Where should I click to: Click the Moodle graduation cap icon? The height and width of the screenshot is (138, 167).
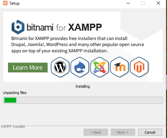coord(119,67)
